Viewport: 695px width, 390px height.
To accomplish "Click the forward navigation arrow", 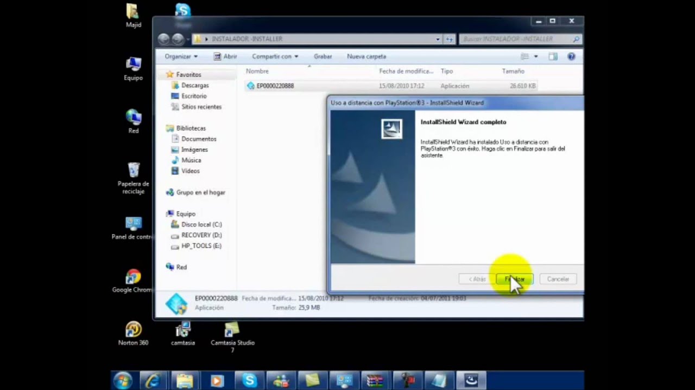I will coord(178,39).
